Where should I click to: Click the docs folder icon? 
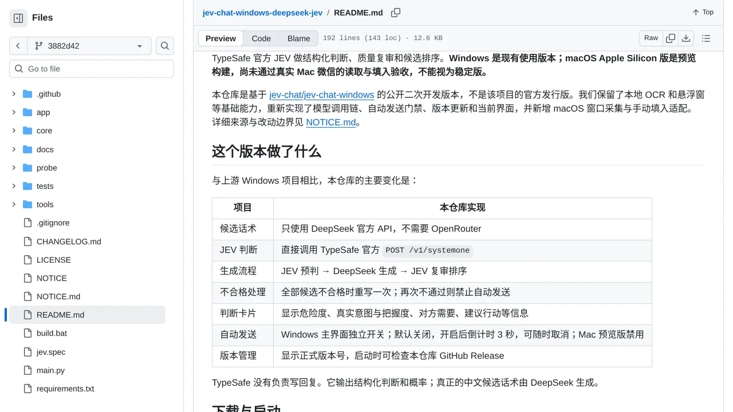pos(27,149)
